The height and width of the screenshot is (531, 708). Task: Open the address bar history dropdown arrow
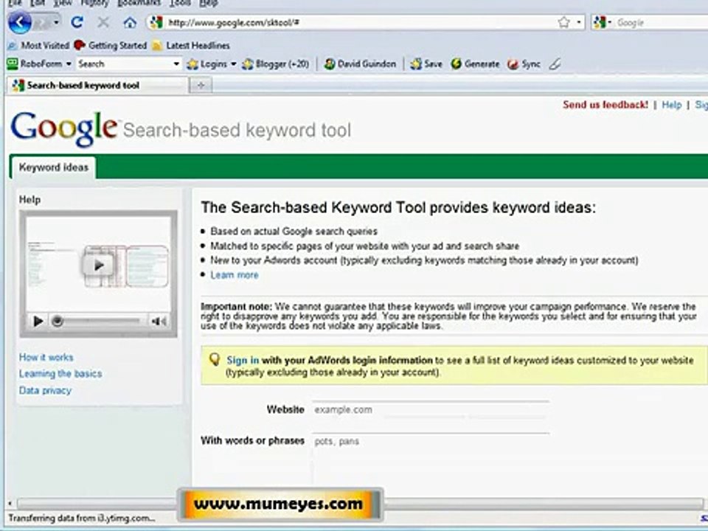click(x=578, y=22)
